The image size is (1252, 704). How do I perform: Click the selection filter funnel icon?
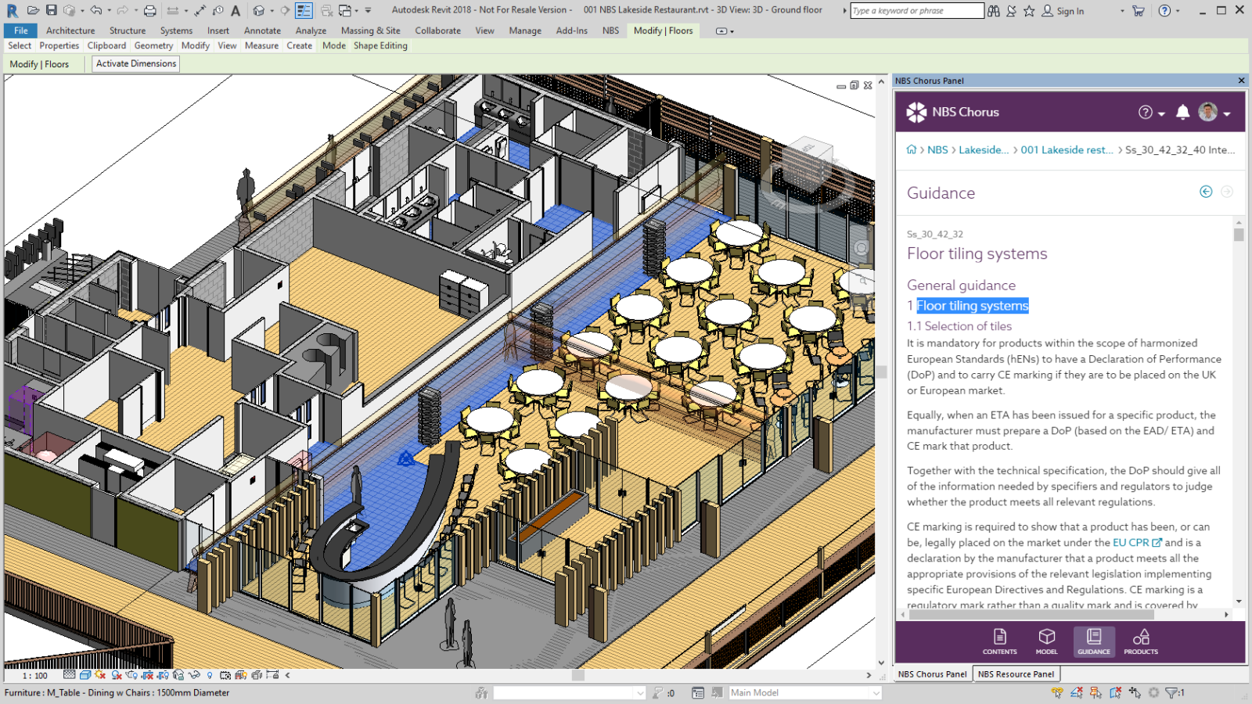(x=1172, y=692)
